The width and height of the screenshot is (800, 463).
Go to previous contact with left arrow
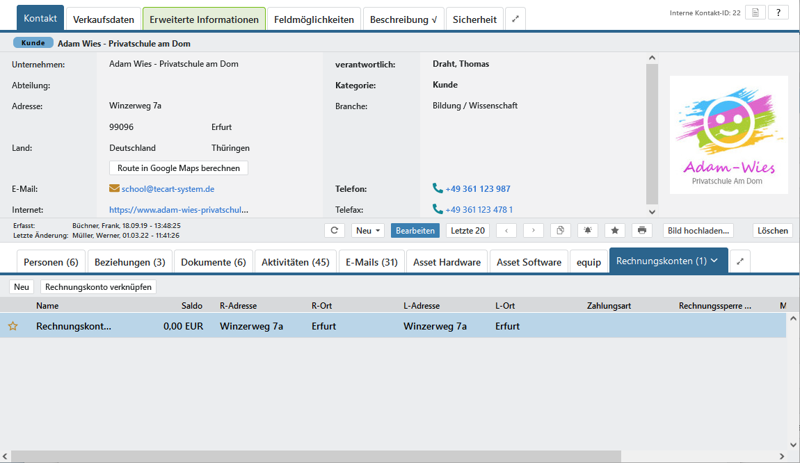(x=506, y=230)
